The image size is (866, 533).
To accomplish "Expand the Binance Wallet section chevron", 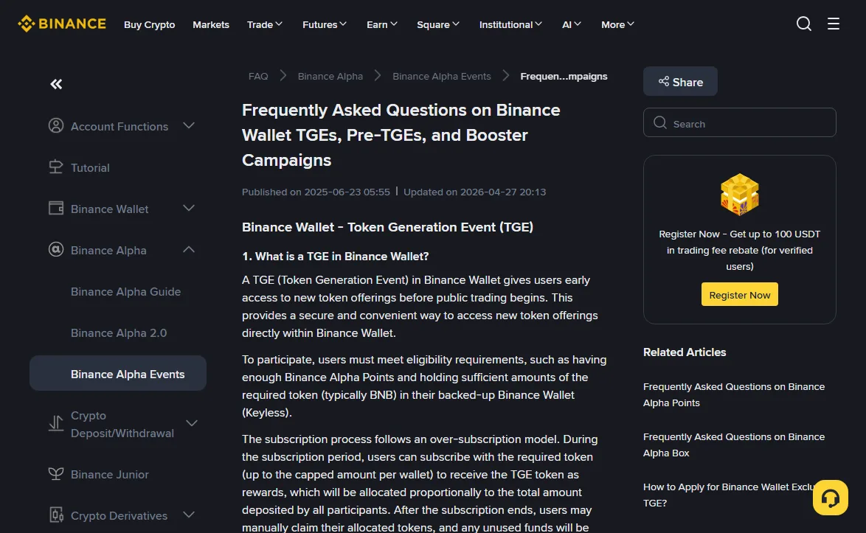I will pyautogui.click(x=189, y=208).
